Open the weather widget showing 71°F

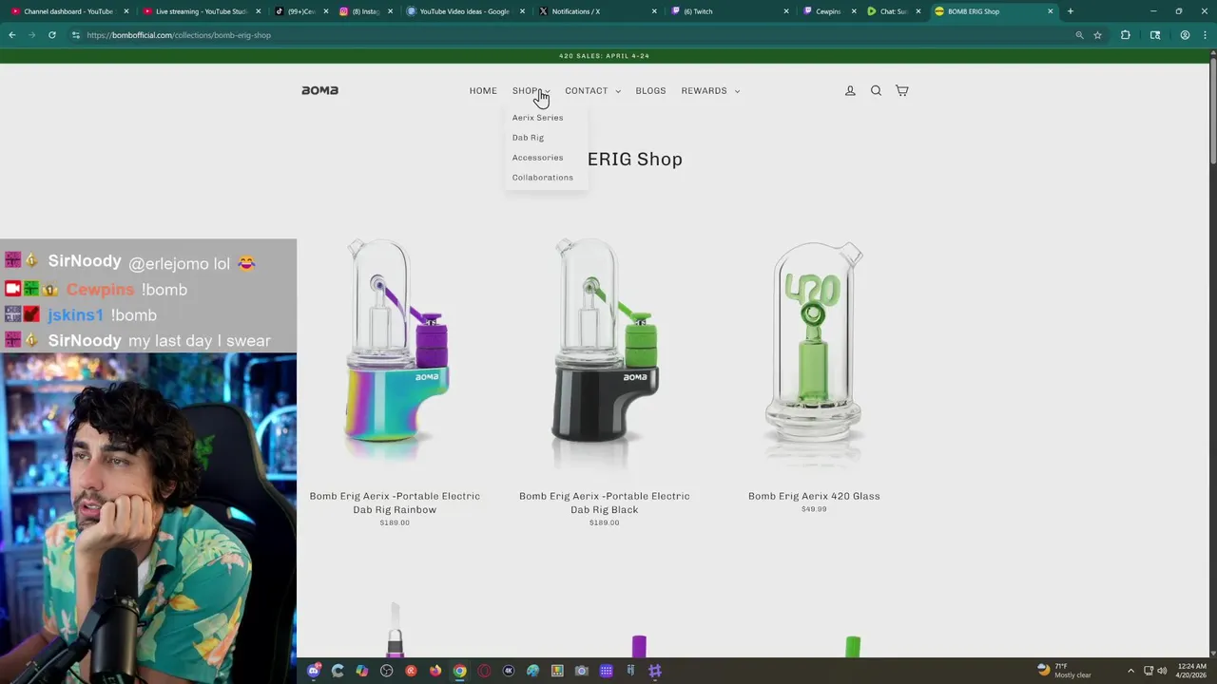[1064, 671]
